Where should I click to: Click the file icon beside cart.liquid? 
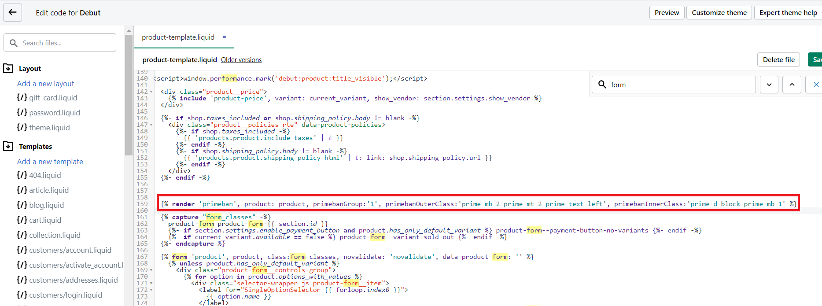[x=22, y=220]
